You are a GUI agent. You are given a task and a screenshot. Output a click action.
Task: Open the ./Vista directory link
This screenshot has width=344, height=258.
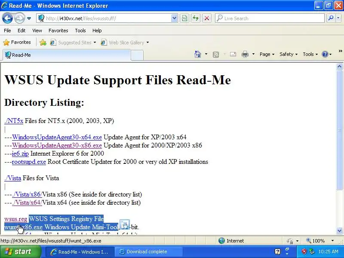click(x=13, y=178)
